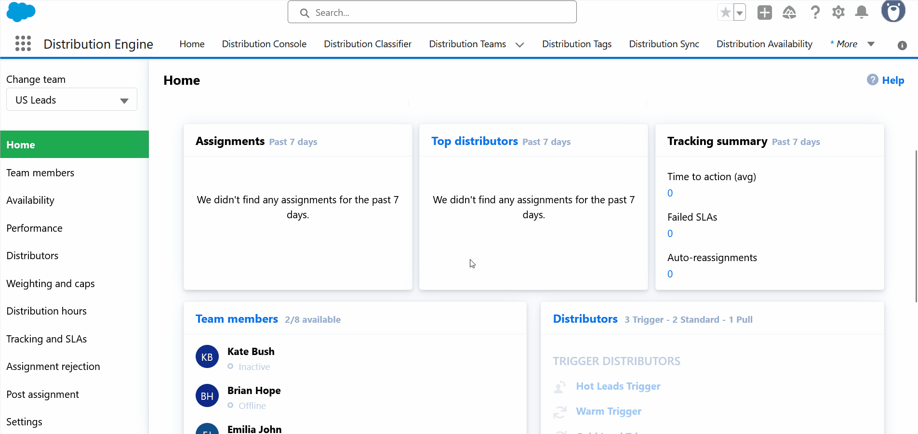Click the Failed SLAs value 0
Viewport: 918px width, 434px height.
(670, 234)
